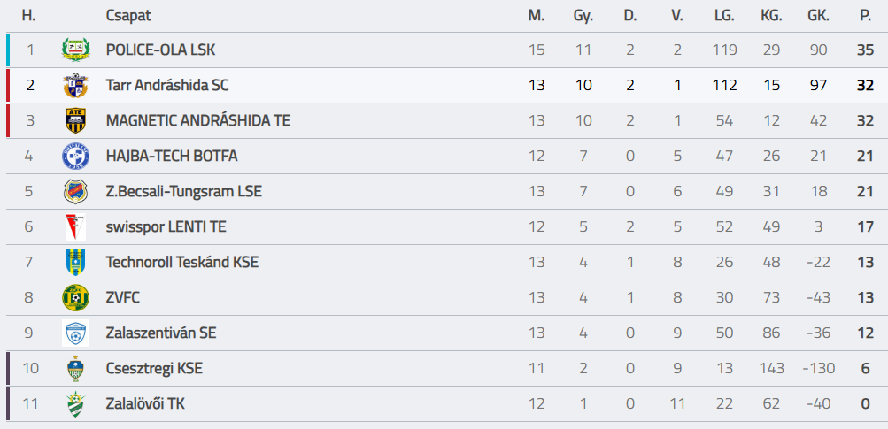Image resolution: width=888 pixels, height=429 pixels.
Task: Click the H. position column header
Action: (x=29, y=15)
